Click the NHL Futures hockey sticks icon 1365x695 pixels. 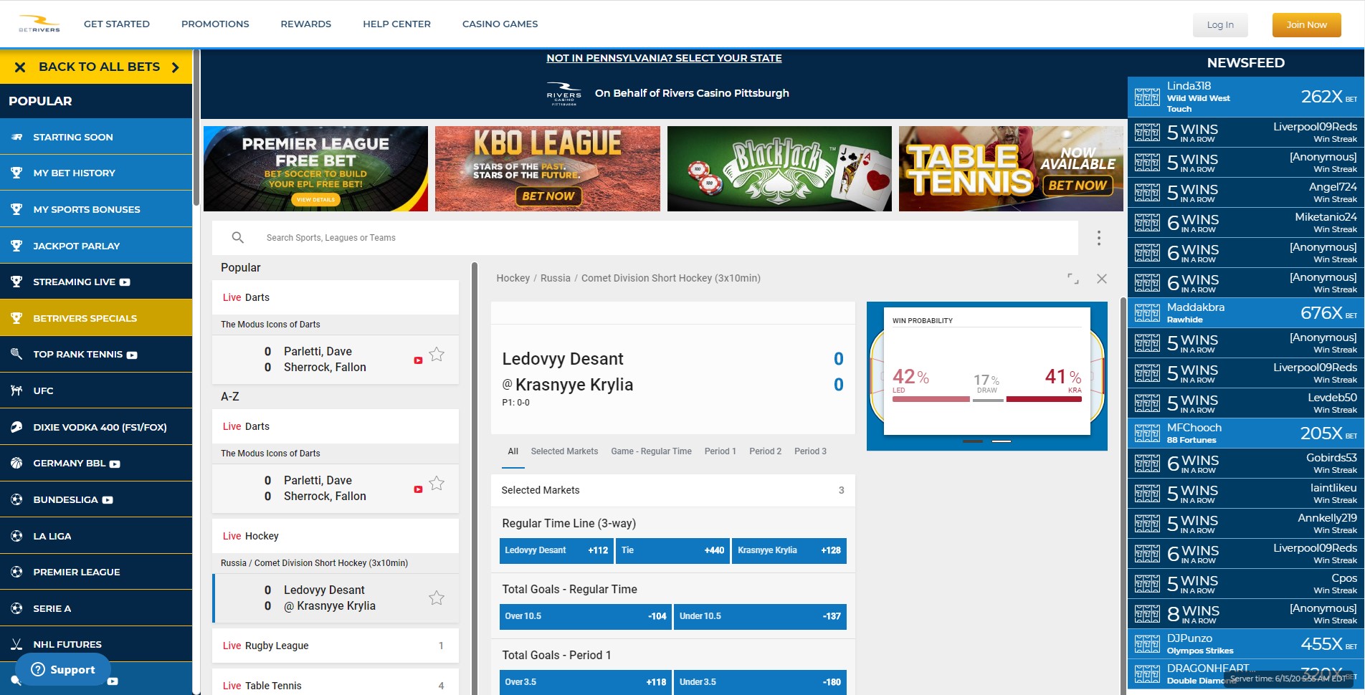point(16,644)
